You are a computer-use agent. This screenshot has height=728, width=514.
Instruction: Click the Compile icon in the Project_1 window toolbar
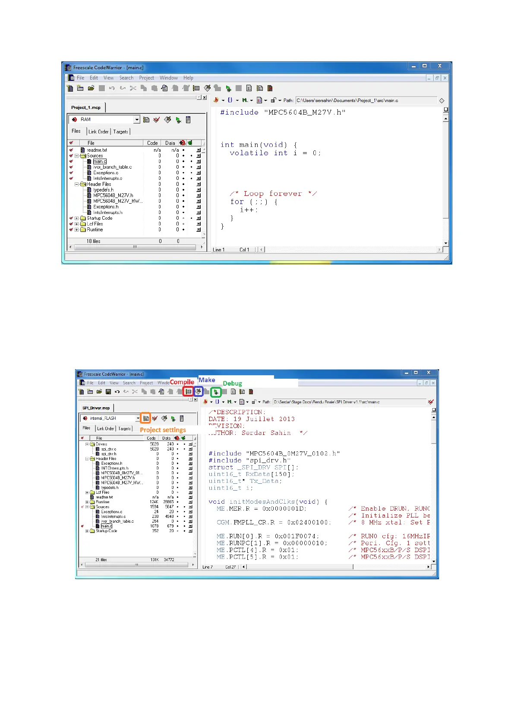(x=196, y=88)
